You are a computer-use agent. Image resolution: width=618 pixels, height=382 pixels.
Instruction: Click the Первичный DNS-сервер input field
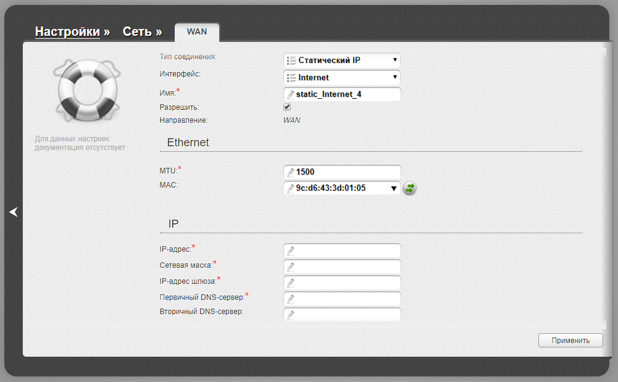click(x=341, y=299)
